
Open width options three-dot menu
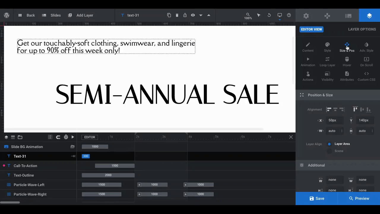[x=342, y=131]
